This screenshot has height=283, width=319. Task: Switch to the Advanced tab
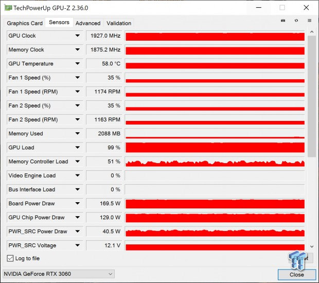(x=88, y=23)
